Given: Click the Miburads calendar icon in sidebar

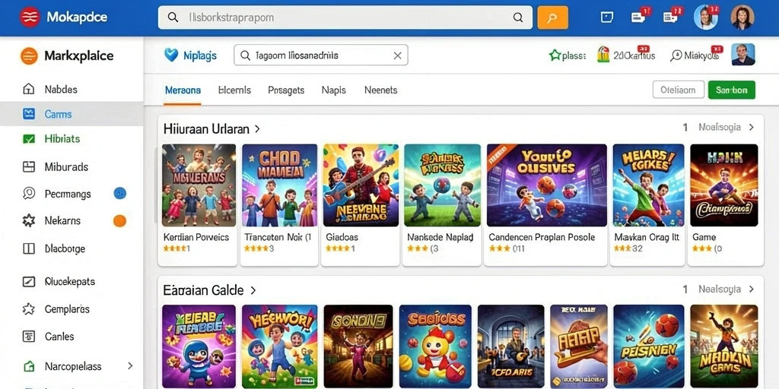Looking at the screenshot, I should (x=29, y=166).
